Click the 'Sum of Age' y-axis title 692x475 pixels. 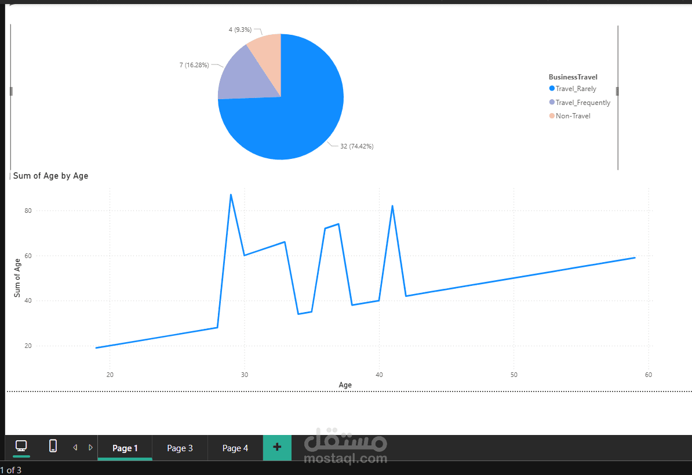tap(17, 278)
